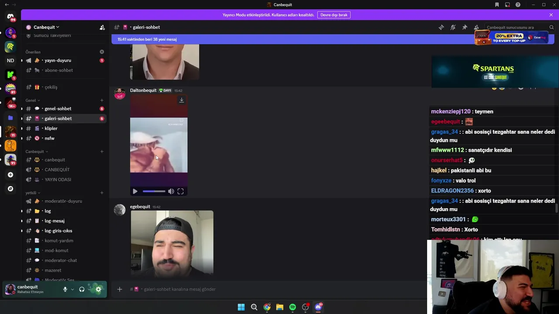Open the blue server folder icon
Screen dimensions: 559x314
coord(10,118)
